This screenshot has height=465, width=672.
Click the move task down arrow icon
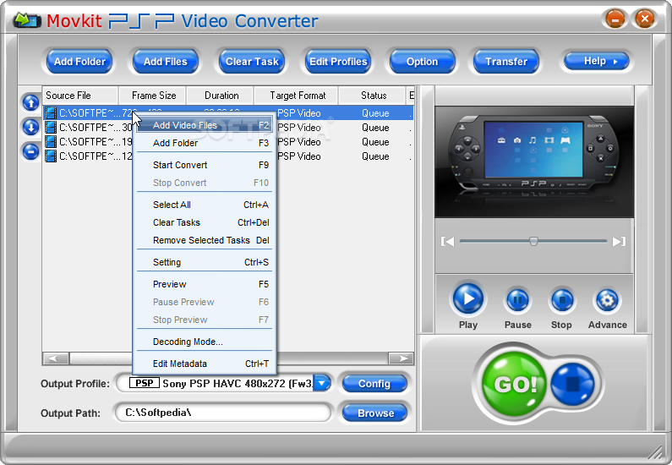pos(31,128)
